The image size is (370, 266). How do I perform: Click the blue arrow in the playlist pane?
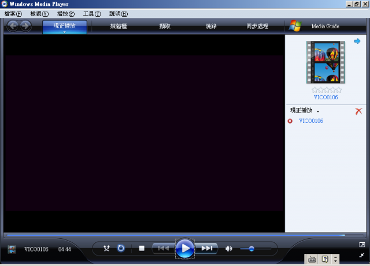point(357,41)
